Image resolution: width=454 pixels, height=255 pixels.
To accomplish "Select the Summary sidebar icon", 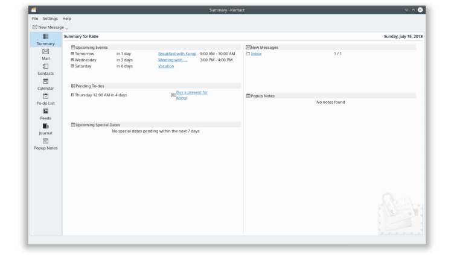I will click(x=45, y=40).
